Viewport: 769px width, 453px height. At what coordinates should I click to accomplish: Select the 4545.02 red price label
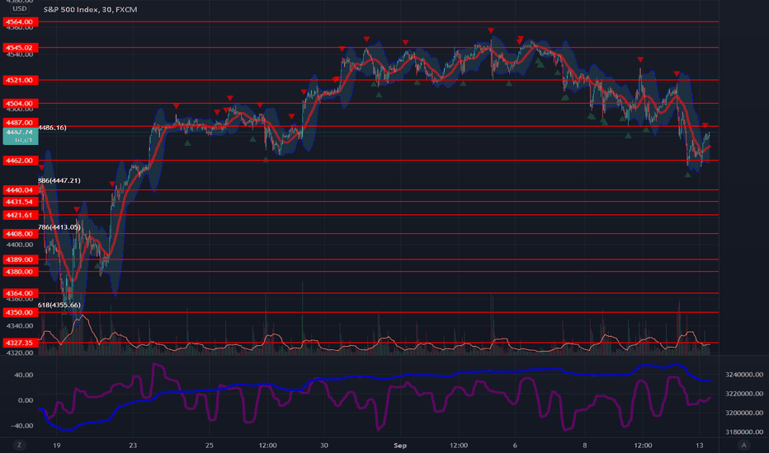pos(21,48)
